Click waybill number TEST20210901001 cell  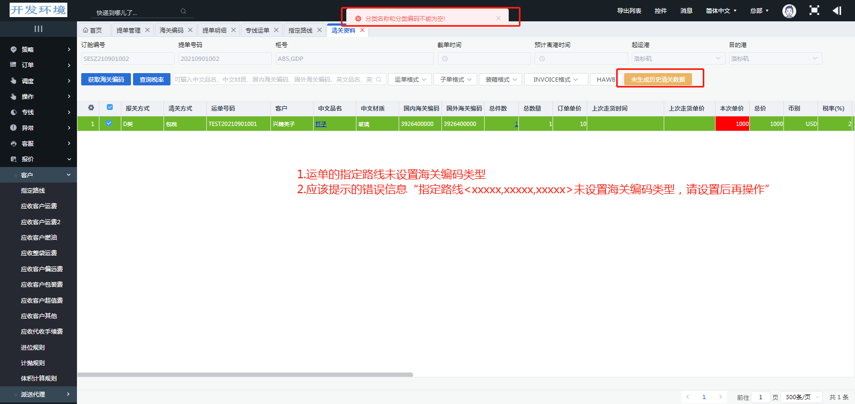[x=238, y=124]
